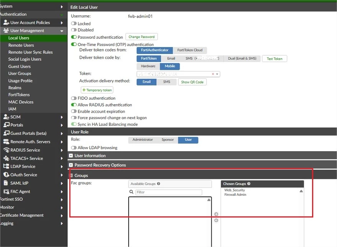Viewport: 337px width, 247px height.
Task: Select FortiToken Cloud delivery source
Action: (190, 50)
